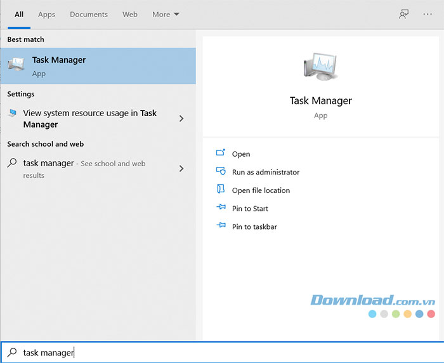Switch to the Documents tab
The image size is (444, 363).
point(89,14)
